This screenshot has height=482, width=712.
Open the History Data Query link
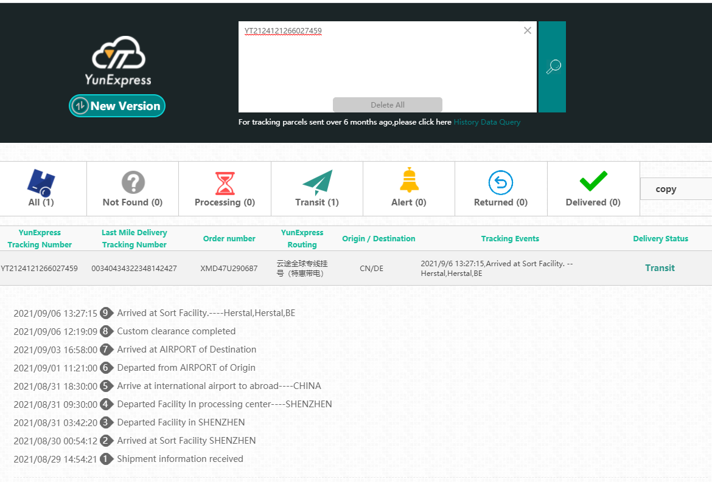(487, 122)
